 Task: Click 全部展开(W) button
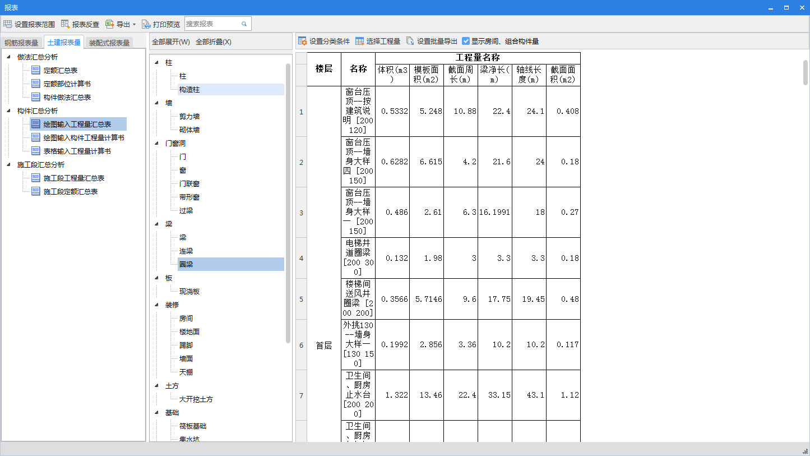pyautogui.click(x=171, y=42)
